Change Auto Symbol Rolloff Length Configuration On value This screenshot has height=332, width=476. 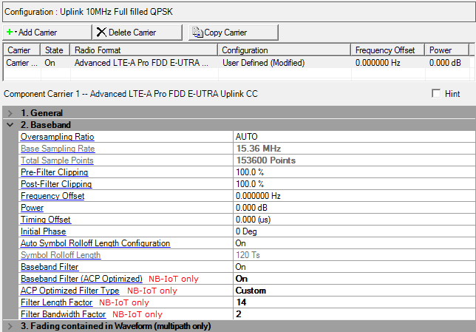[x=354, y=243]
